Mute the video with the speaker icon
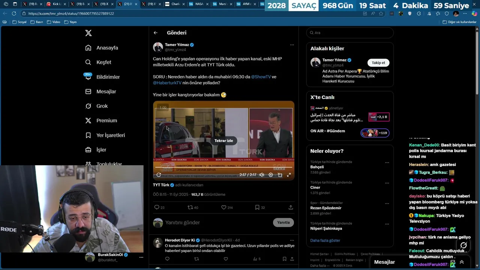The height and width of the screenshot is (270, 480). click(262, 175)
